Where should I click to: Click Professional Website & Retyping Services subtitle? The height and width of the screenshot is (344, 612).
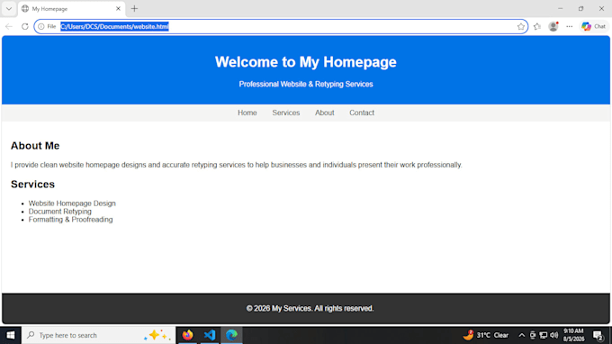(306, 85)
